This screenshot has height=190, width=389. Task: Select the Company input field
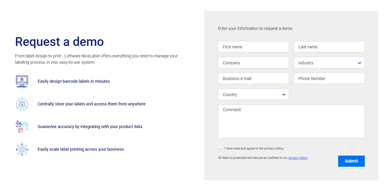click(x=253, y=63)
